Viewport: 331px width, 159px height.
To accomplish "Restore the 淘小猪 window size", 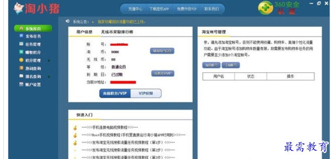I will coord(319,3).
